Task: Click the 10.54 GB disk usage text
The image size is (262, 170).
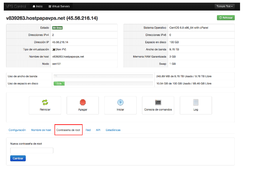Action: [x=184, y=83]
